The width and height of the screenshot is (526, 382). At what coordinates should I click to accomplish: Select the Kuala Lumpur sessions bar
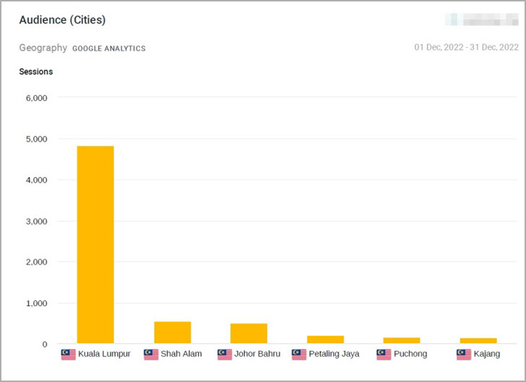(x=95, y=245)
